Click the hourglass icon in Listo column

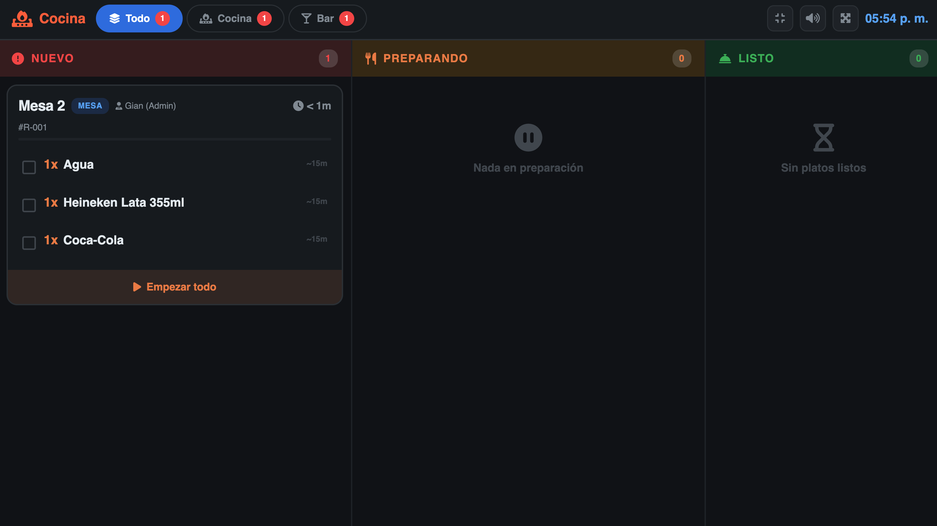tap(823, 138)
